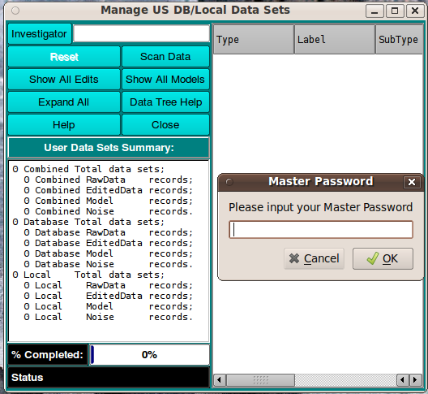Click 'Please input your Master Password' prompt text
Image resolution: width=428 pixels, height=394 pixels.
[320, 207]
